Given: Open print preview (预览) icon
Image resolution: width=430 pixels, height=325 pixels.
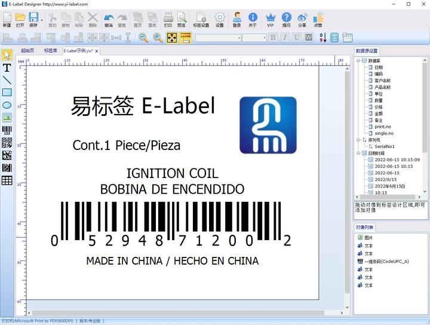Looking at the screenshot, I should click(182, 19).
